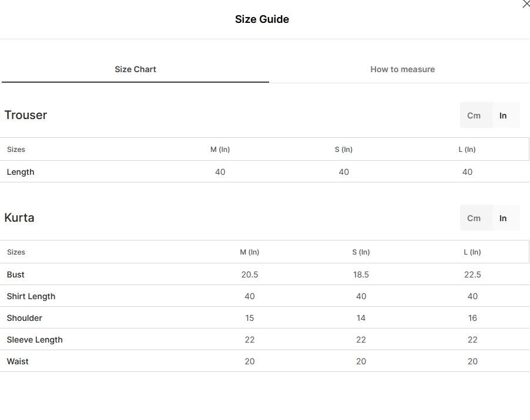Select the Trouser L (In) column header
This screenshot has width=530, height=420.
point(467,150)
